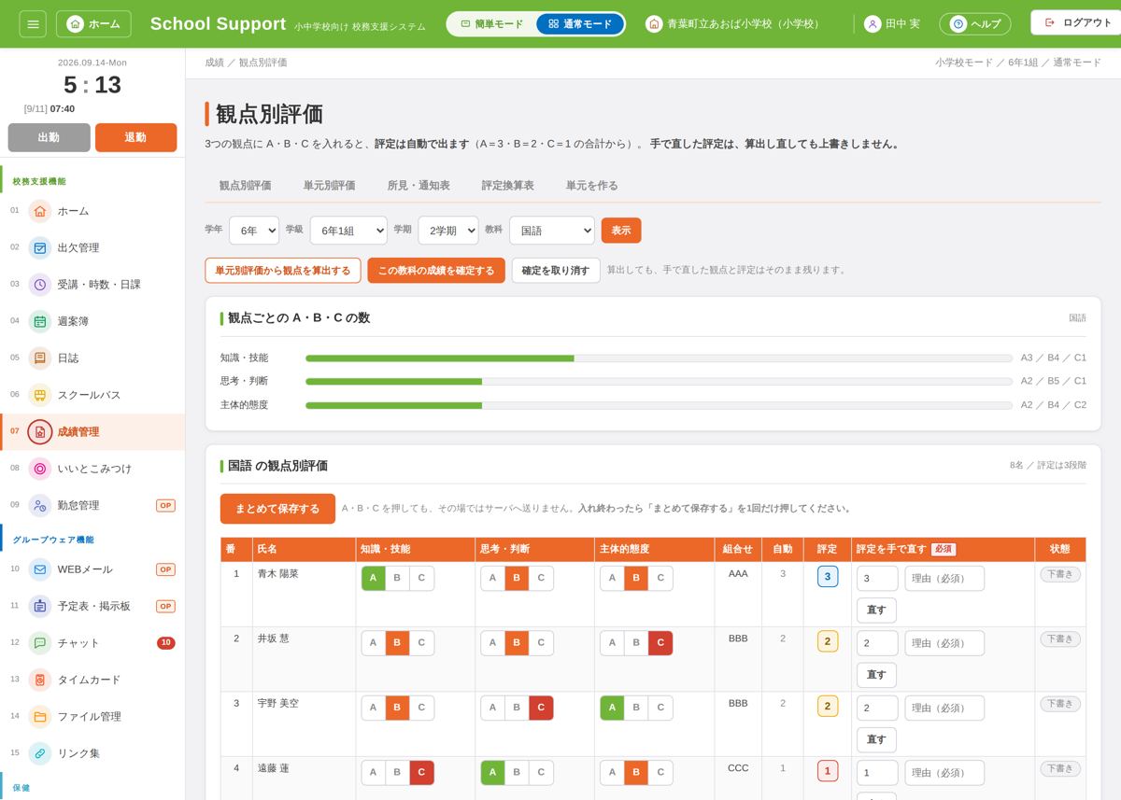Click まとめて保存する button

click(277, 509)
